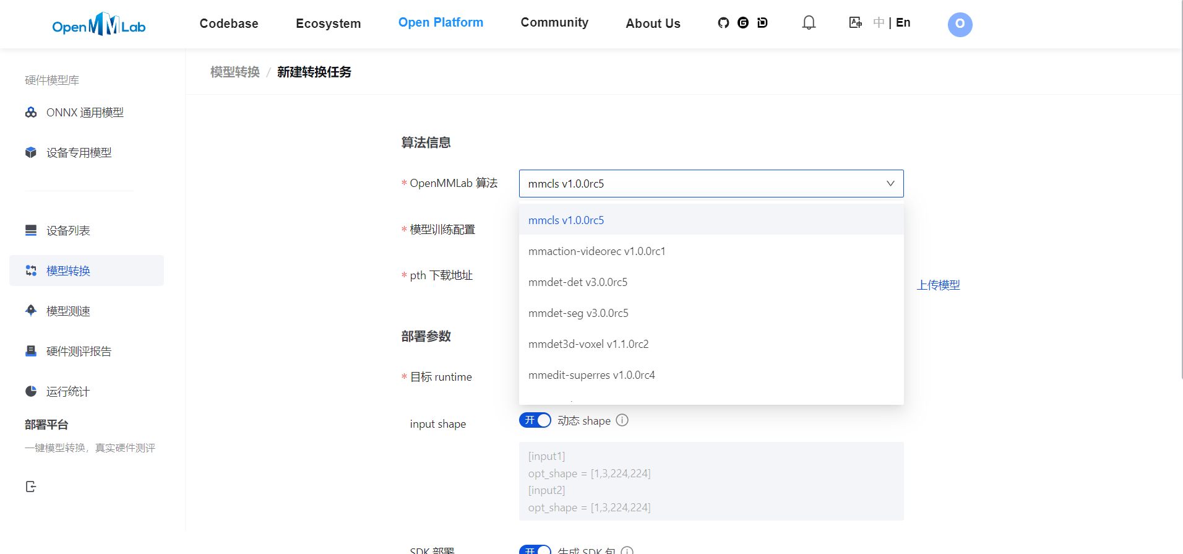Screen dimensions: 1183x554
Task: Click the 部署平台 sidebar title
Action: point(46,425)
